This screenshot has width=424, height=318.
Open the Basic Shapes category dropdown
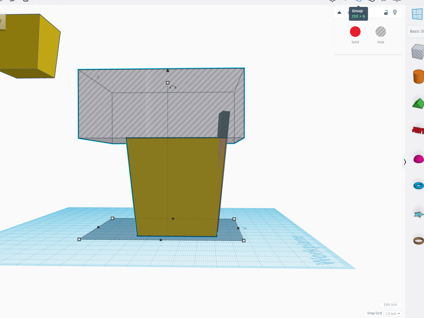[416, 31]
